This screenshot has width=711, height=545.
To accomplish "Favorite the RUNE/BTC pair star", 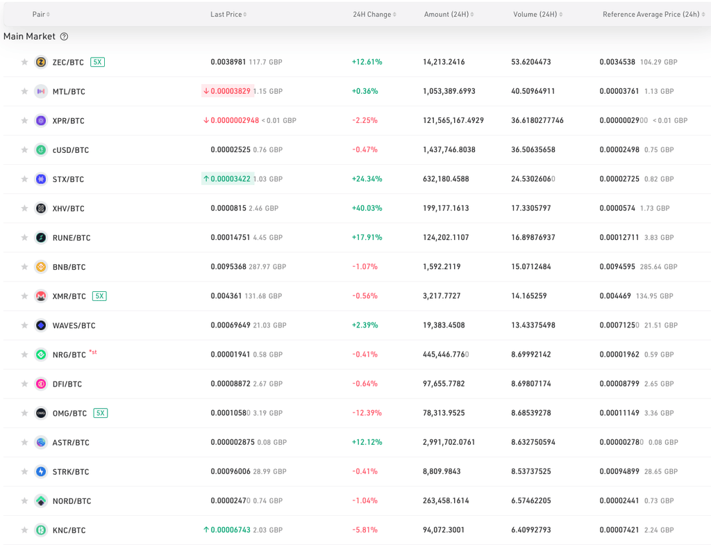I will point(24,238).
